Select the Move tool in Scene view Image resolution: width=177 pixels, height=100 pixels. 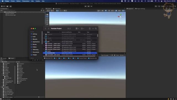(47, 16)
